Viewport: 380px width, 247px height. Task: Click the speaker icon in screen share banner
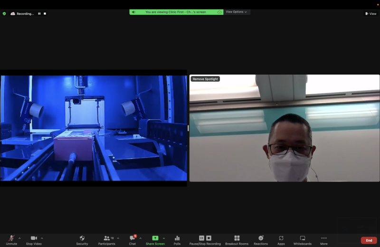[x=134, y=12]
